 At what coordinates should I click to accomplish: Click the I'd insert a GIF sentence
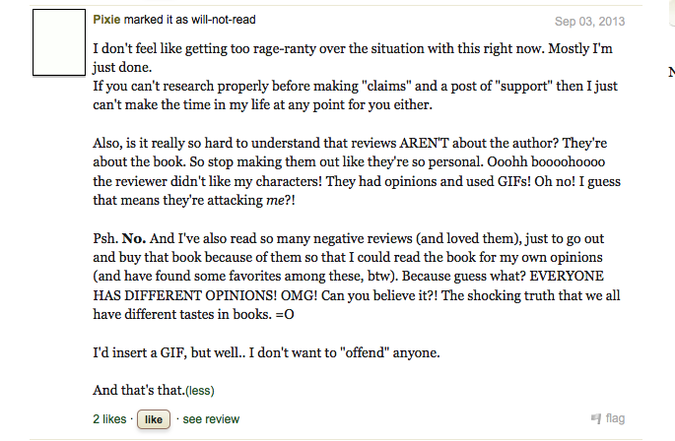(x=266, y=352)
